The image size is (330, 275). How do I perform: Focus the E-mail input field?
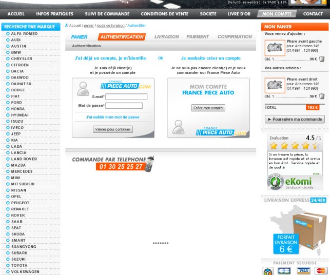click(126, 97)
